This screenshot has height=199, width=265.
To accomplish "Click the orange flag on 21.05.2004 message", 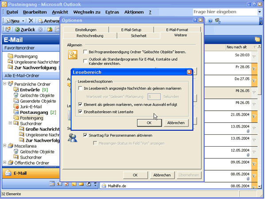I will 254,117.
